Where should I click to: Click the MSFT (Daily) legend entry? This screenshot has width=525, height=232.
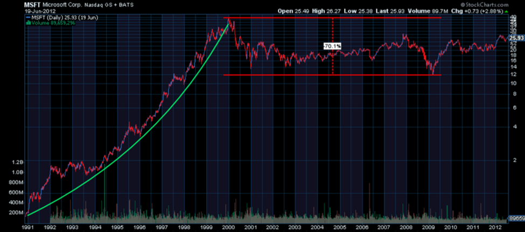(61, 18)
